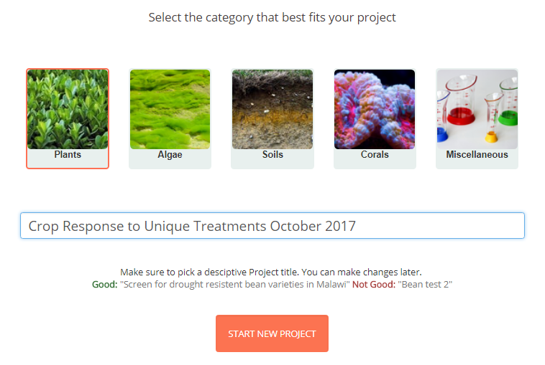Click the "Miscellaneous" category label
The width and height of the screenshot is (545, 365).
477,155
